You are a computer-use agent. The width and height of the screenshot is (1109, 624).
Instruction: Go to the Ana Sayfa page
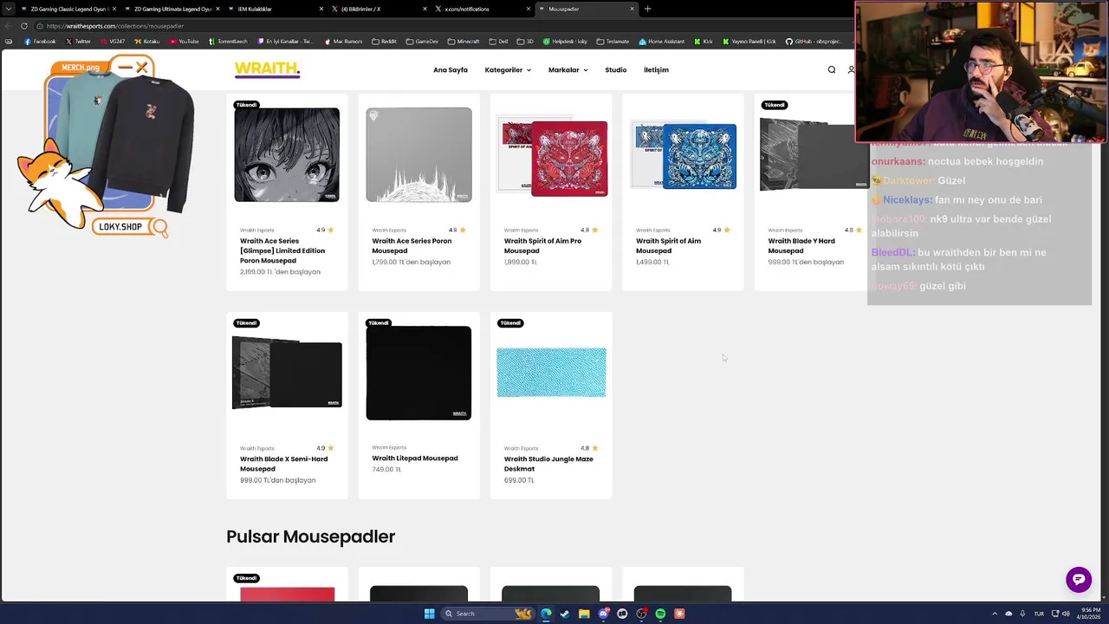click(x=451, y=69)
